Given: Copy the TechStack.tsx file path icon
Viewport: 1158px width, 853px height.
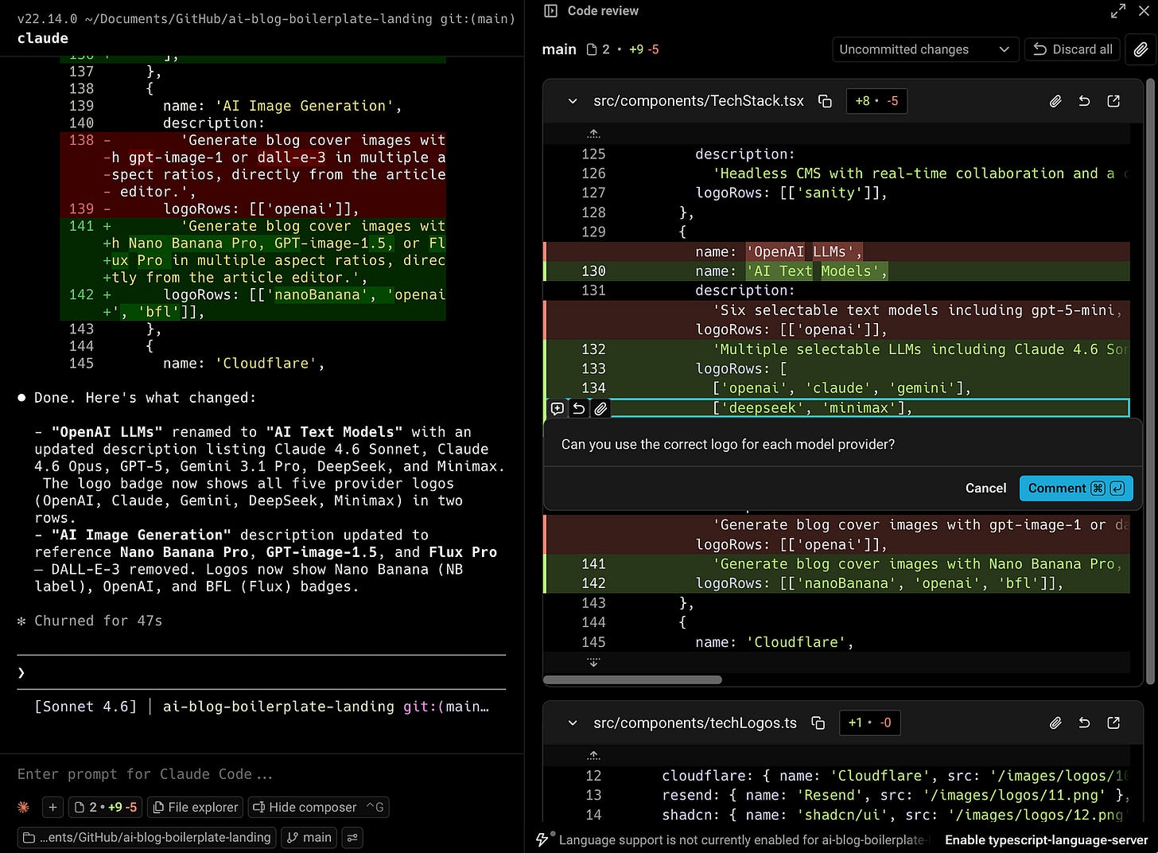Looking at the screenshot, I should coord(825,101).
